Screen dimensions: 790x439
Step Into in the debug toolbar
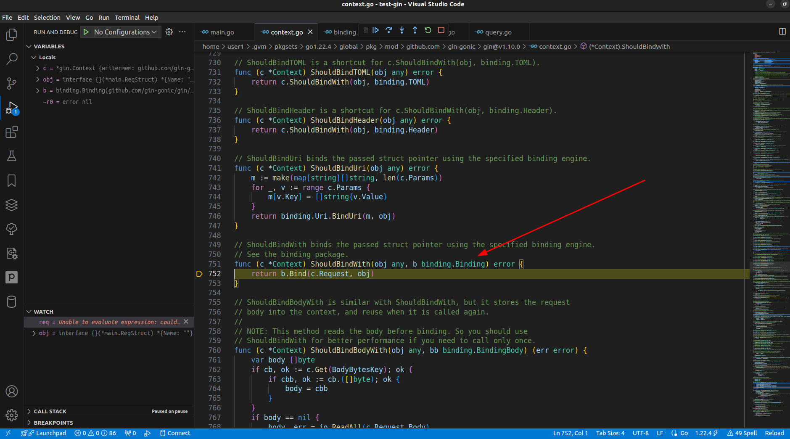pos(402,30)
